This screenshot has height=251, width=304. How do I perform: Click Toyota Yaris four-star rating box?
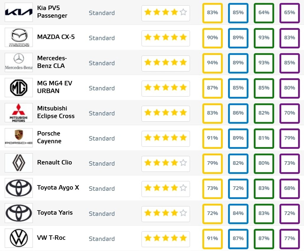click(x=165, y=213)
